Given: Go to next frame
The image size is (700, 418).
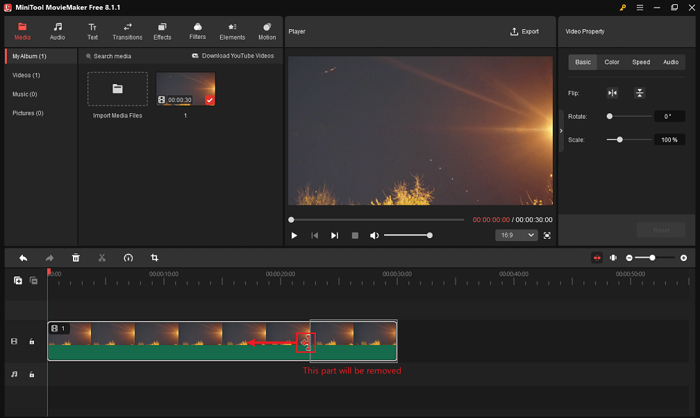Looking at the screenshot, I should [x=335, y=235].
